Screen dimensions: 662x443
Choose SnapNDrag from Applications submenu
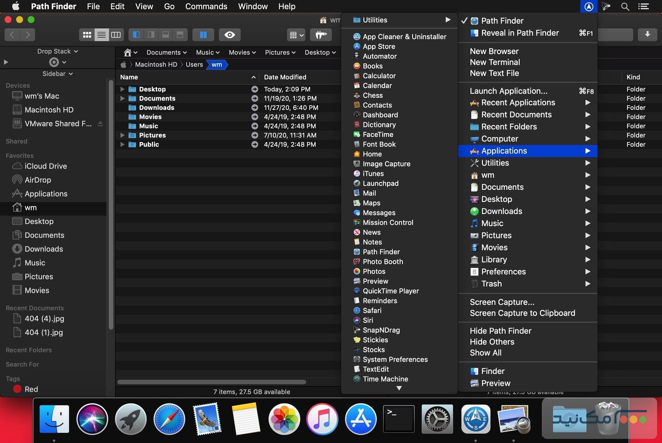point(381,330)
